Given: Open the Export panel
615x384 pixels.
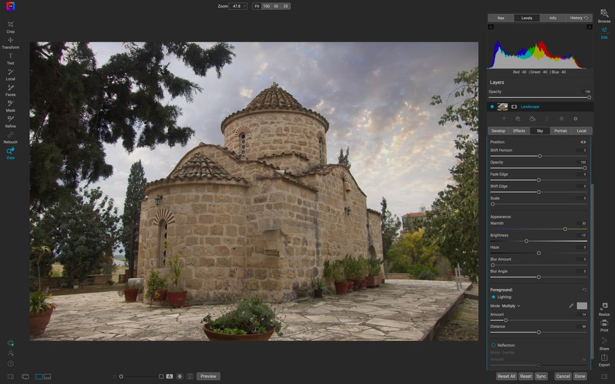Looking at the screenshot, I should (x=604, y=361).
